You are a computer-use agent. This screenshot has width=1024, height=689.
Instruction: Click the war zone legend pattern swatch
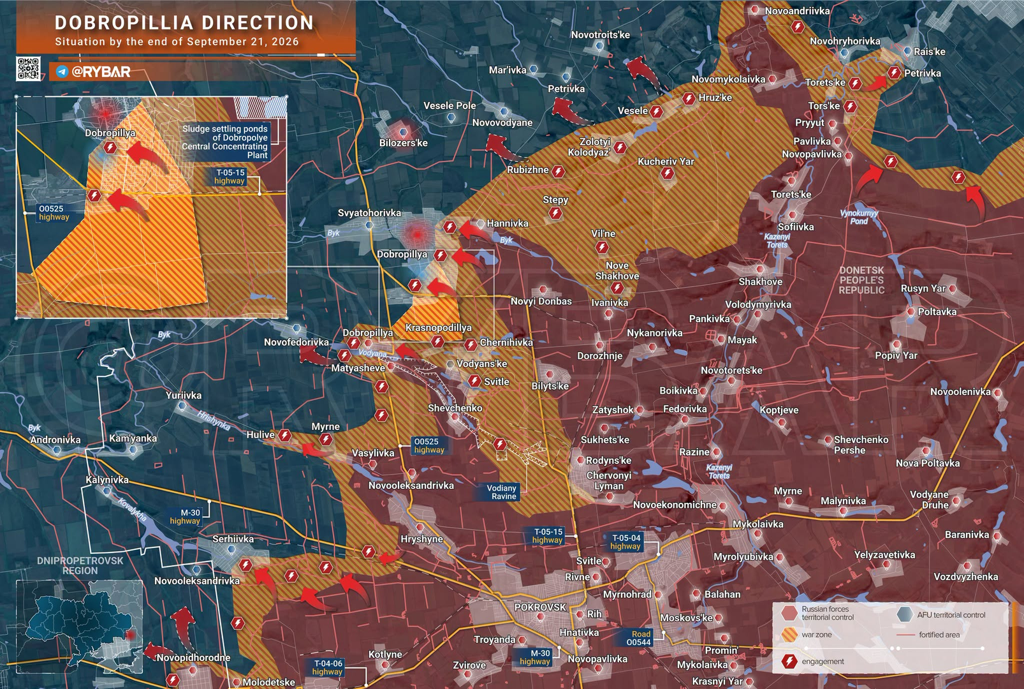[789, 635]
